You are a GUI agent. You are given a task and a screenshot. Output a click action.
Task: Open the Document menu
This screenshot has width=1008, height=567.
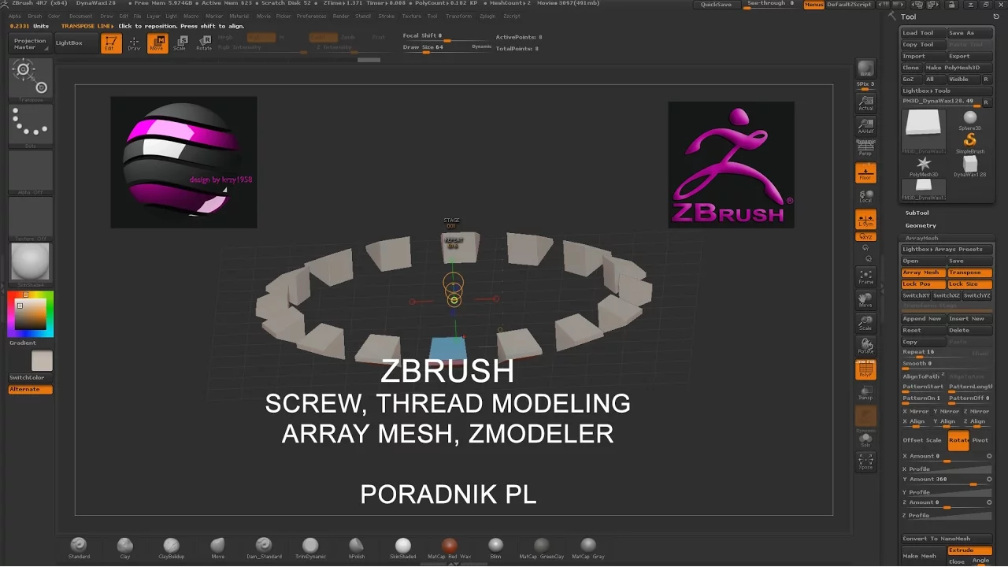(80, 16)
